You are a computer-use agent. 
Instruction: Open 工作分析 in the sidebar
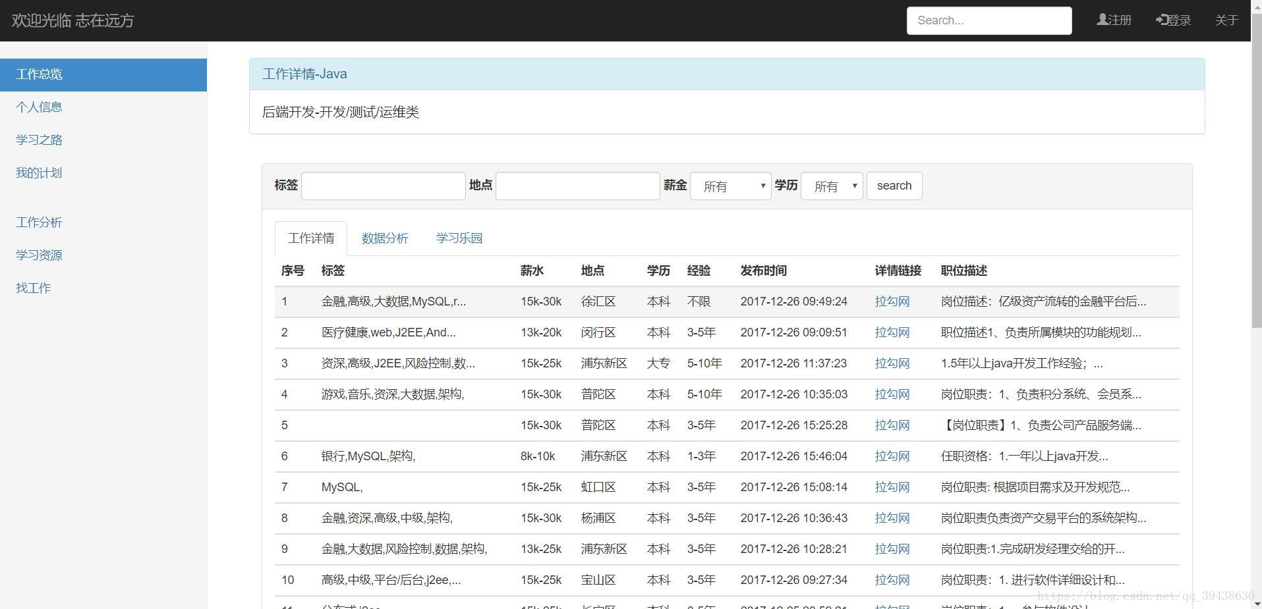[x=39, y=223]
